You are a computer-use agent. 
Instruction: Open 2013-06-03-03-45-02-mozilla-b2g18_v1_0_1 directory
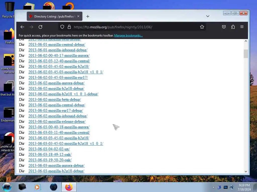(66, 143)
